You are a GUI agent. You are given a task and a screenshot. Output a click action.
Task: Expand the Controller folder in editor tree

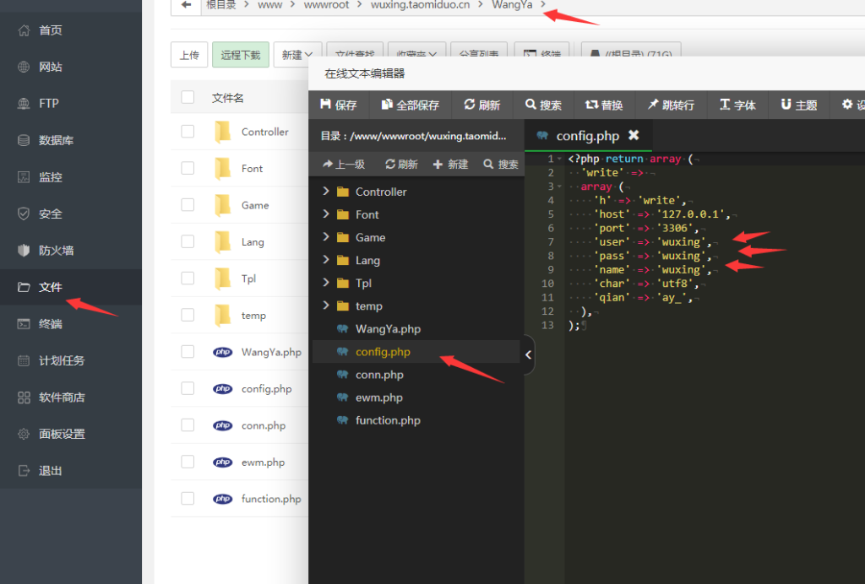click(326, 192)
